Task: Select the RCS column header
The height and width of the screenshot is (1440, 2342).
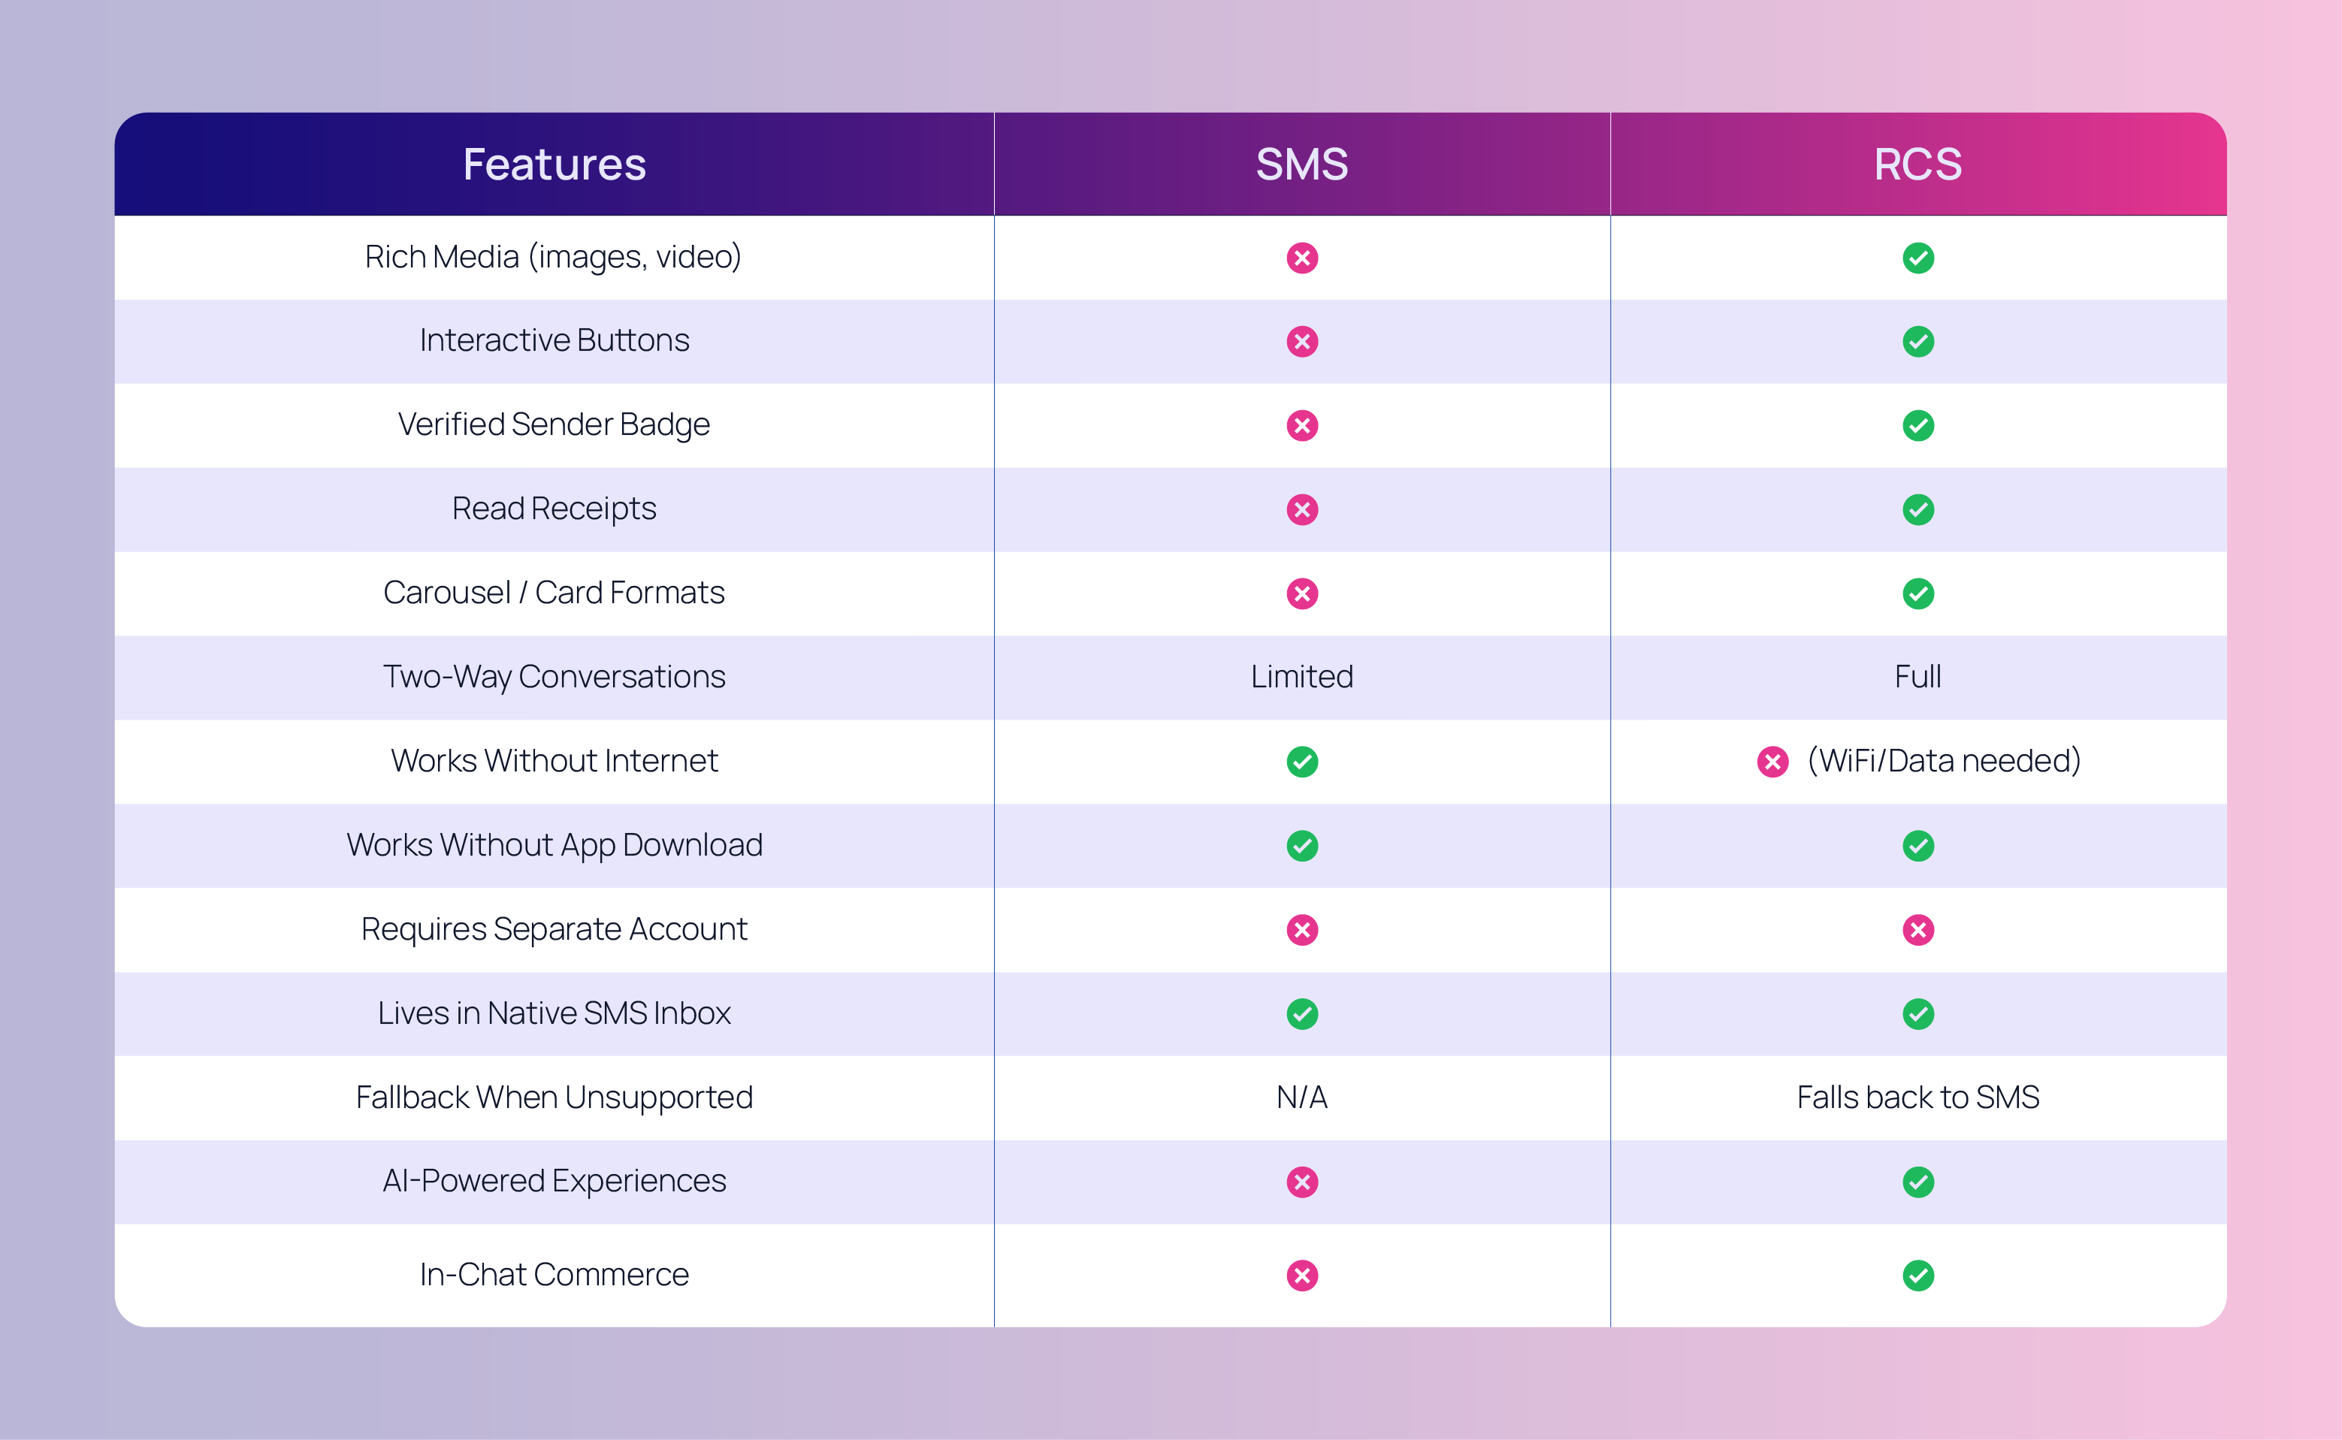Action: 1917,164
